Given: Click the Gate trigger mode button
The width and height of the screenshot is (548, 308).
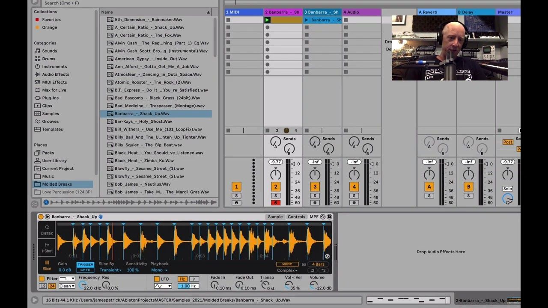Looking at the screenshot, I should click(85, 270).
